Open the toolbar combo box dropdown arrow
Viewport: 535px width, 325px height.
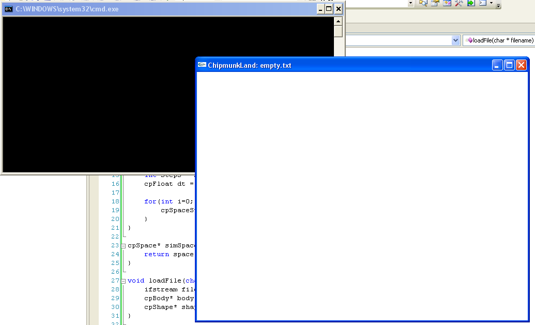click(411, 3)
